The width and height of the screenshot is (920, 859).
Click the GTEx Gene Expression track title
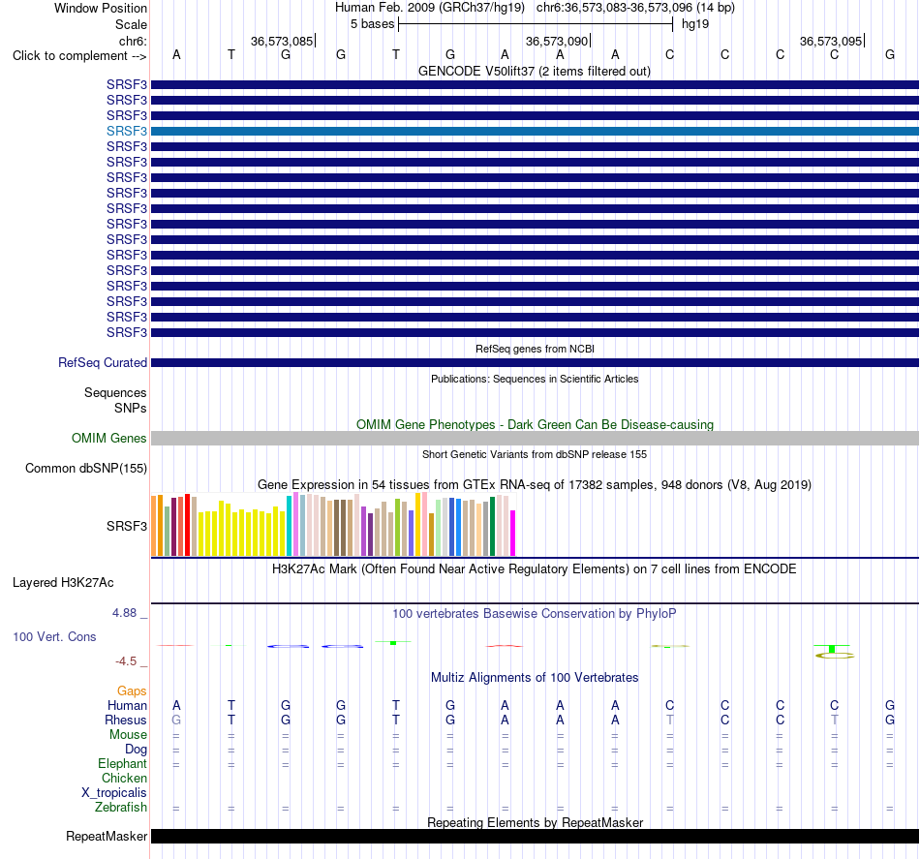[535, 484]
